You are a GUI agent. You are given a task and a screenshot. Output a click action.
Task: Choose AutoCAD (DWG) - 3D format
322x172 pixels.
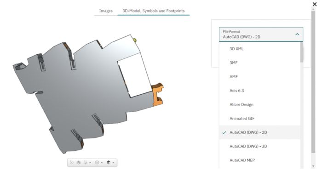[x=260, y=147]
